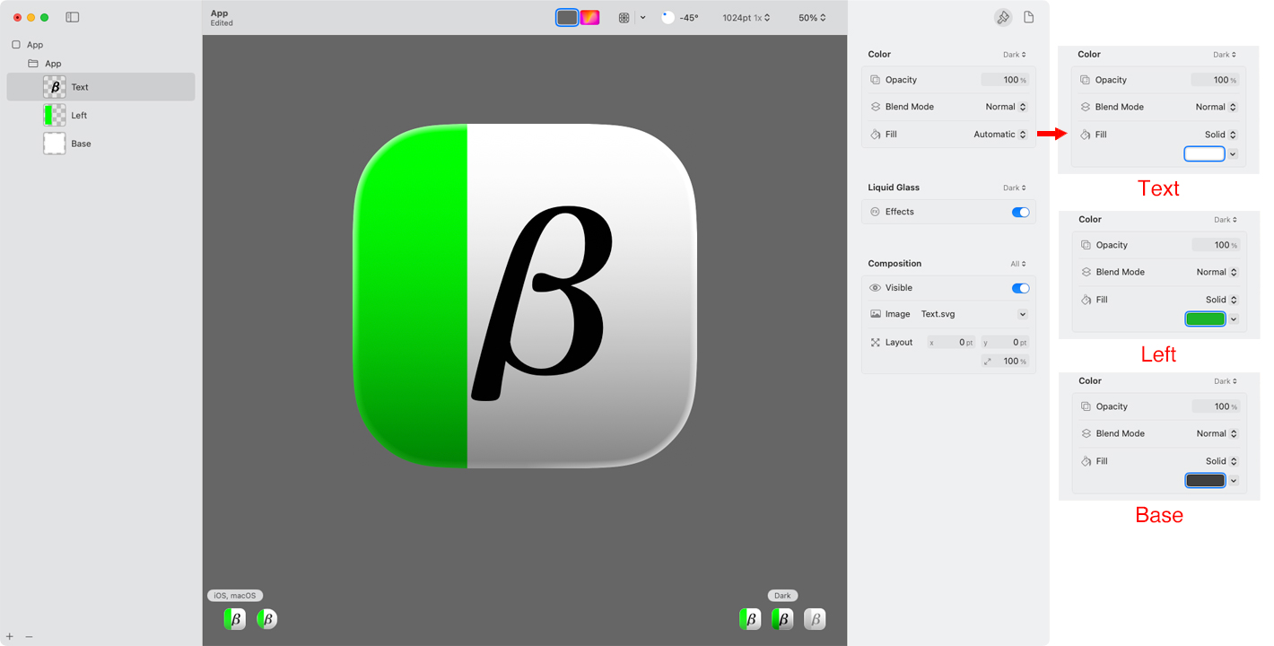Choose the gradient canvas background swatch
1274x646 pixels.
[x=589, y=17]
